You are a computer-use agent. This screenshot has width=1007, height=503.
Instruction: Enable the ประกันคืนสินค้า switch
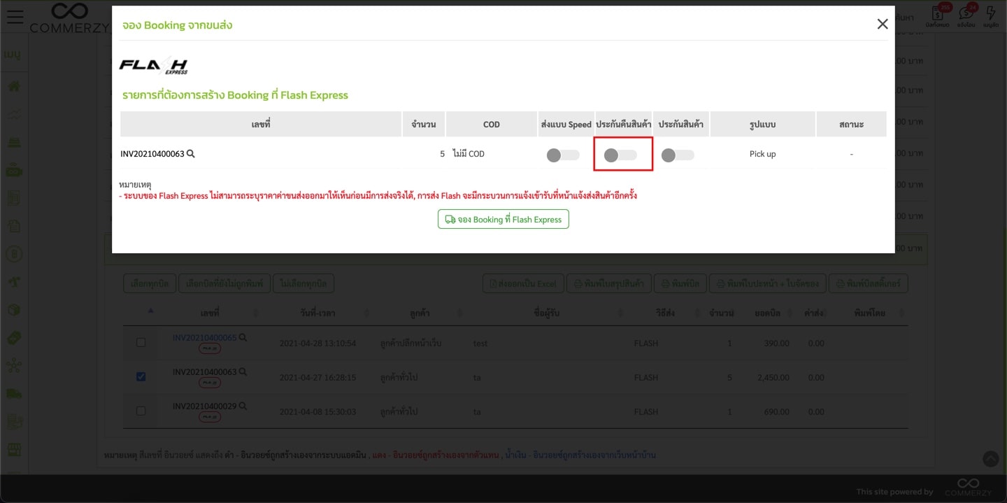620,155
